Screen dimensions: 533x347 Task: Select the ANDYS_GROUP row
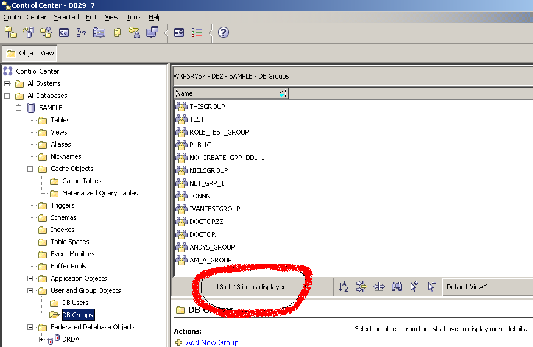tap(205, 247)
